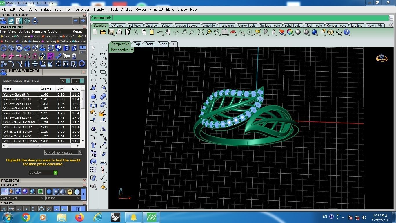
Task: Open the Options gear icon
Action: pos(330,32)
